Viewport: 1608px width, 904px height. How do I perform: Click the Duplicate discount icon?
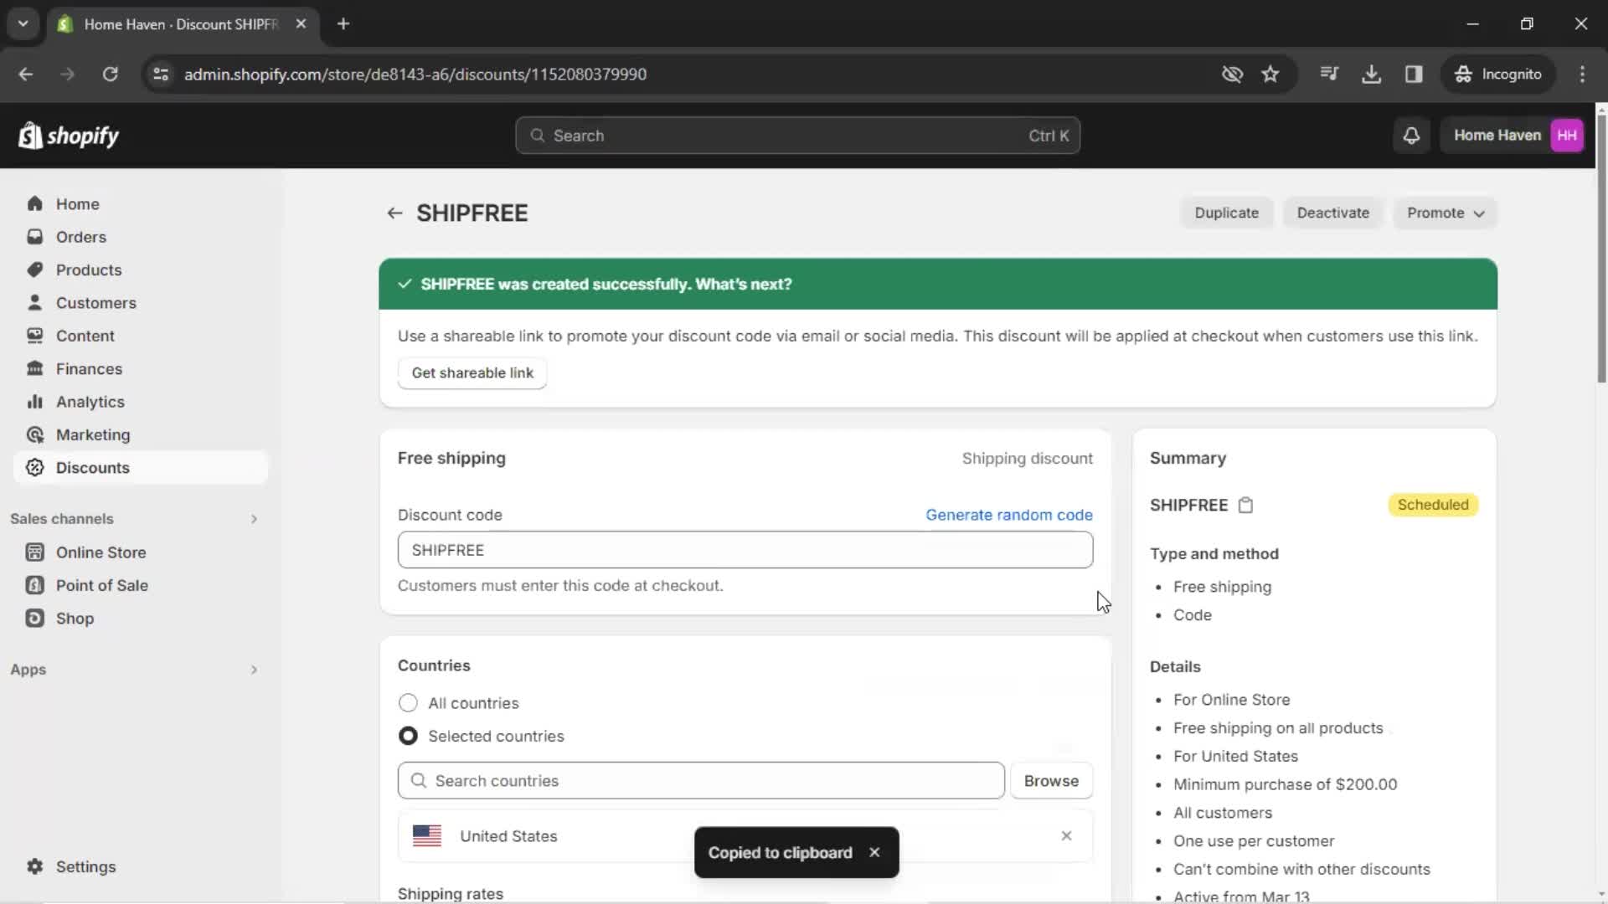pos(1228,213)
